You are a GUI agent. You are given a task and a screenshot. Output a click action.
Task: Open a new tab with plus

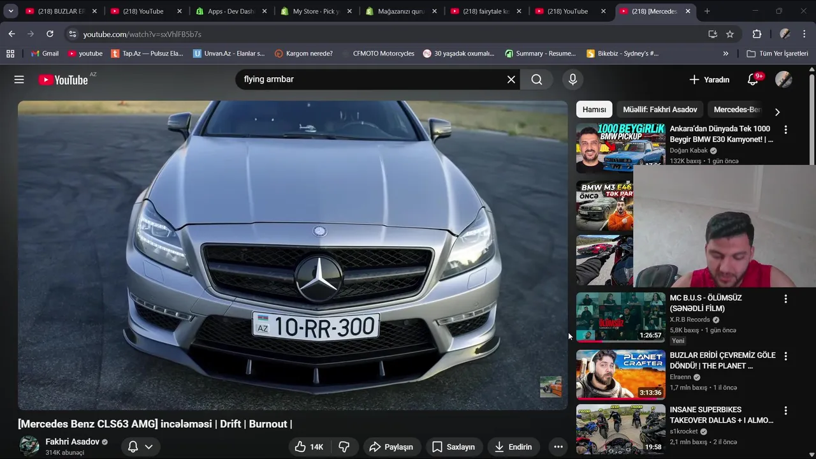pyautogui.click(x=707, y=11)
